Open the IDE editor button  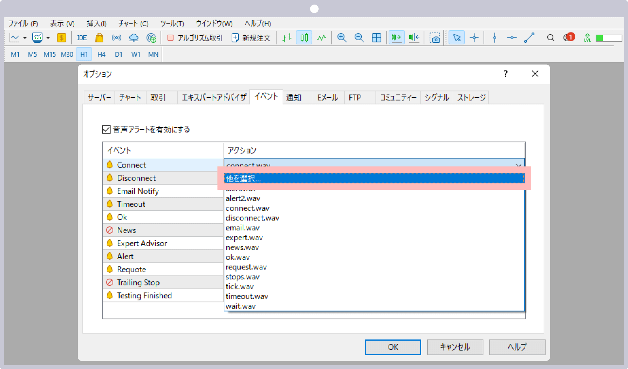coord(82,38)
